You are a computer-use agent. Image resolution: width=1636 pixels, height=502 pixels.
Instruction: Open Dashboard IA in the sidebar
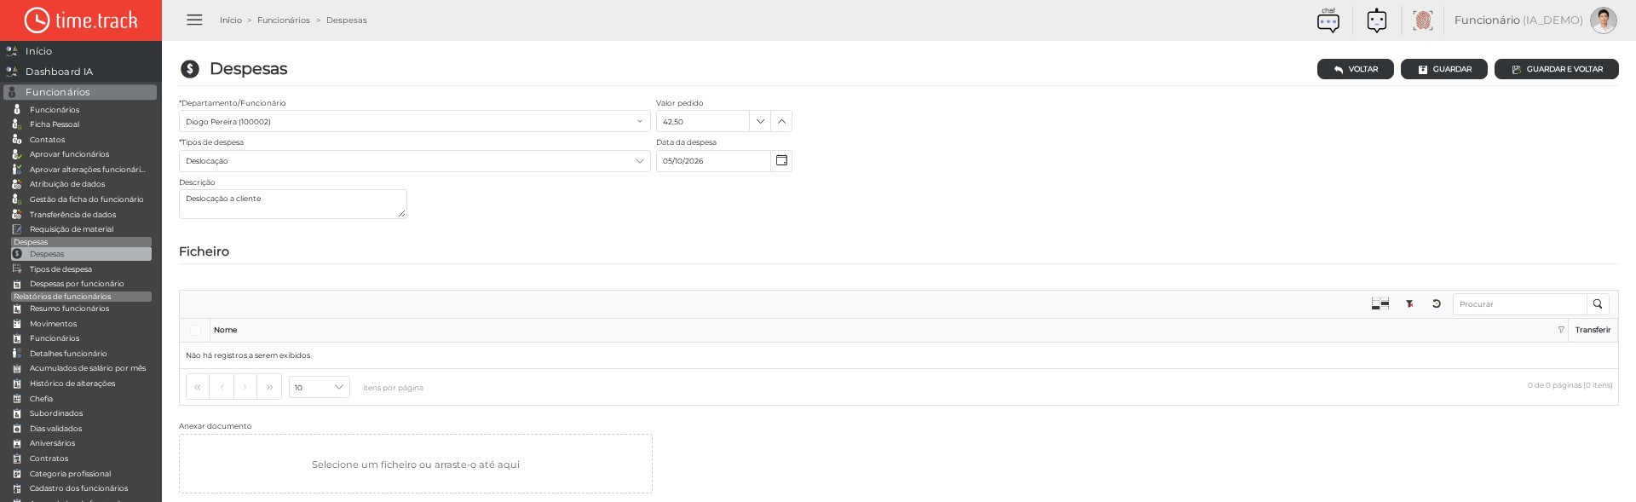point(59,72)
